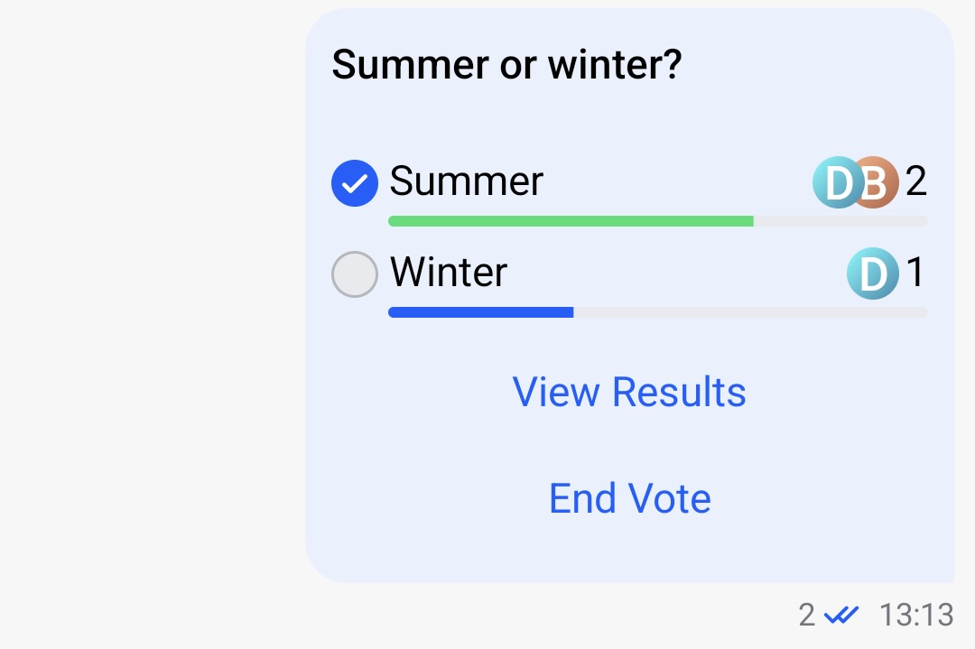Click the green Summer progress bar
The image size is (975, 649).
[x=571, y=221]
